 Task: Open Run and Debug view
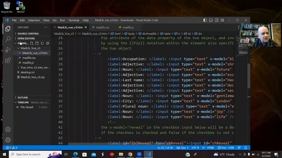8,50
